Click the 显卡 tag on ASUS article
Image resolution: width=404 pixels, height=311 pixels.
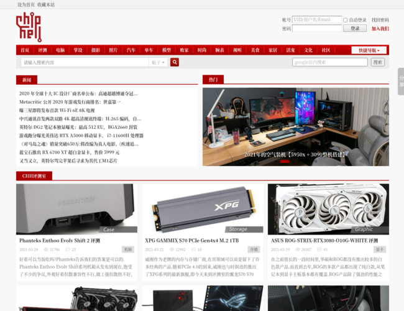(x=379, y=249)
